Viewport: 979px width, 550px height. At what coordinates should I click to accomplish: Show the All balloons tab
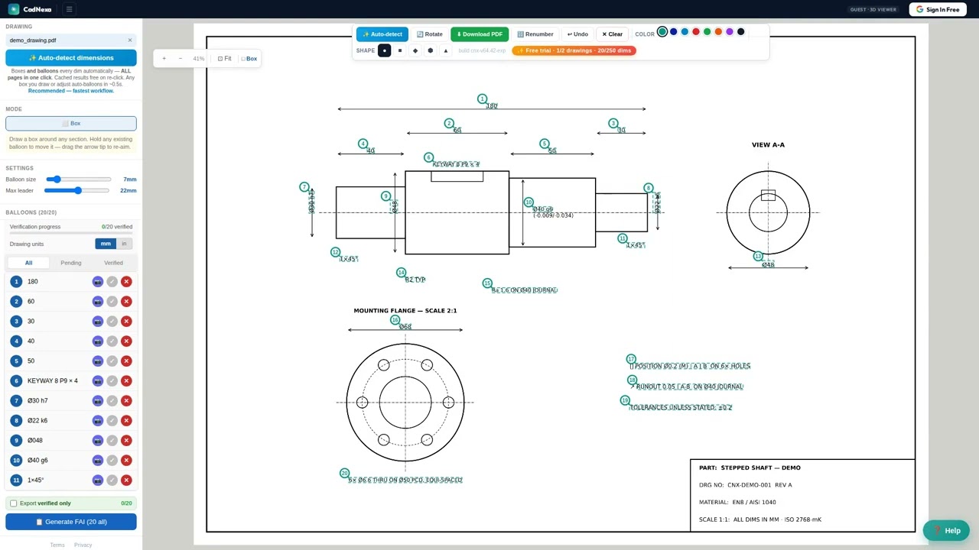pos(28,263)
